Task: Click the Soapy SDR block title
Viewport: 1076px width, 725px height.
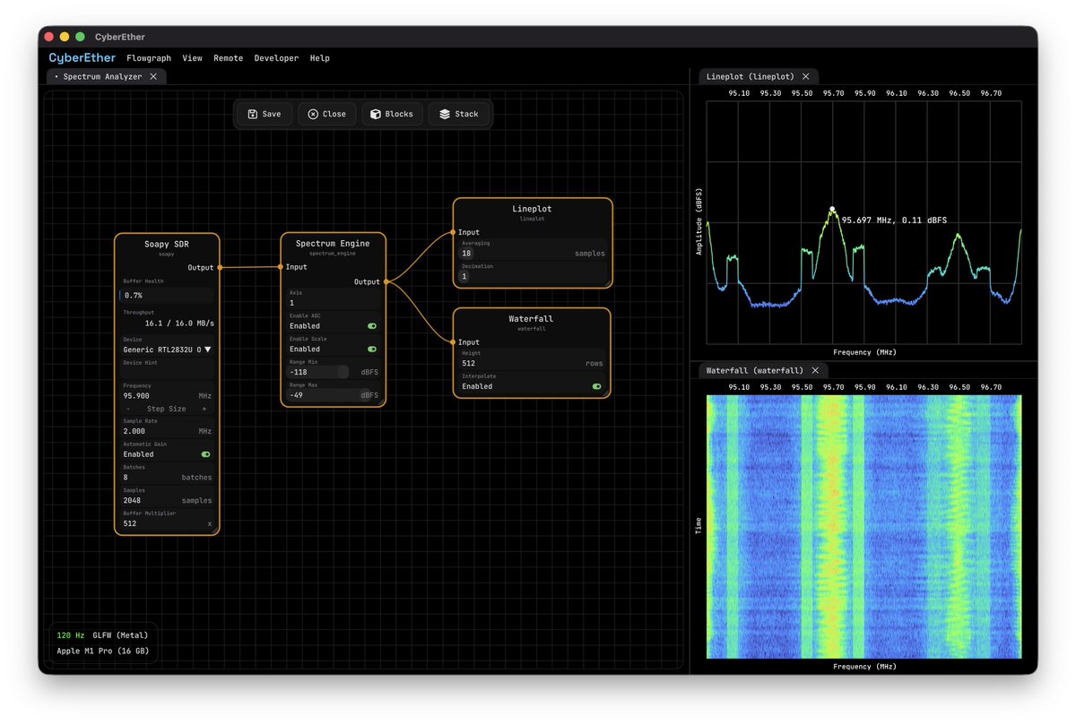Action: (167, 245)
